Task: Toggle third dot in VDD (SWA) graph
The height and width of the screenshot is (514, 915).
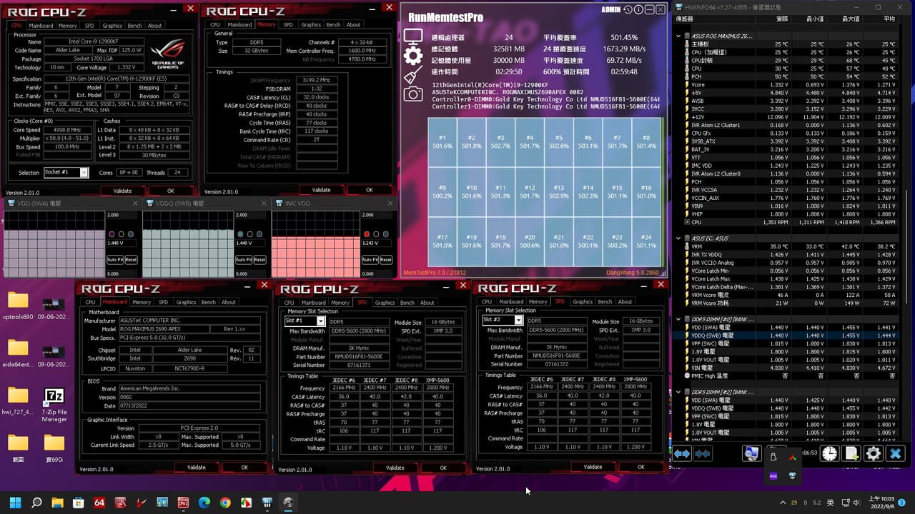Action: point(130,234)
